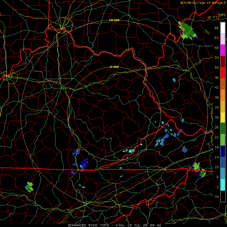This screenshot has height=227, width=227.
Task: Click the isolated blue echo below the southeast border bend
Action: [185, 150]
